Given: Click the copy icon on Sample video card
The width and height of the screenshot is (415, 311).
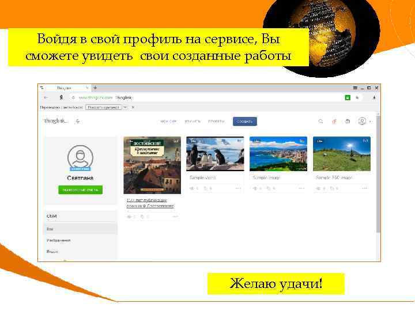Looking at the screenshot, I should (206, 188).
